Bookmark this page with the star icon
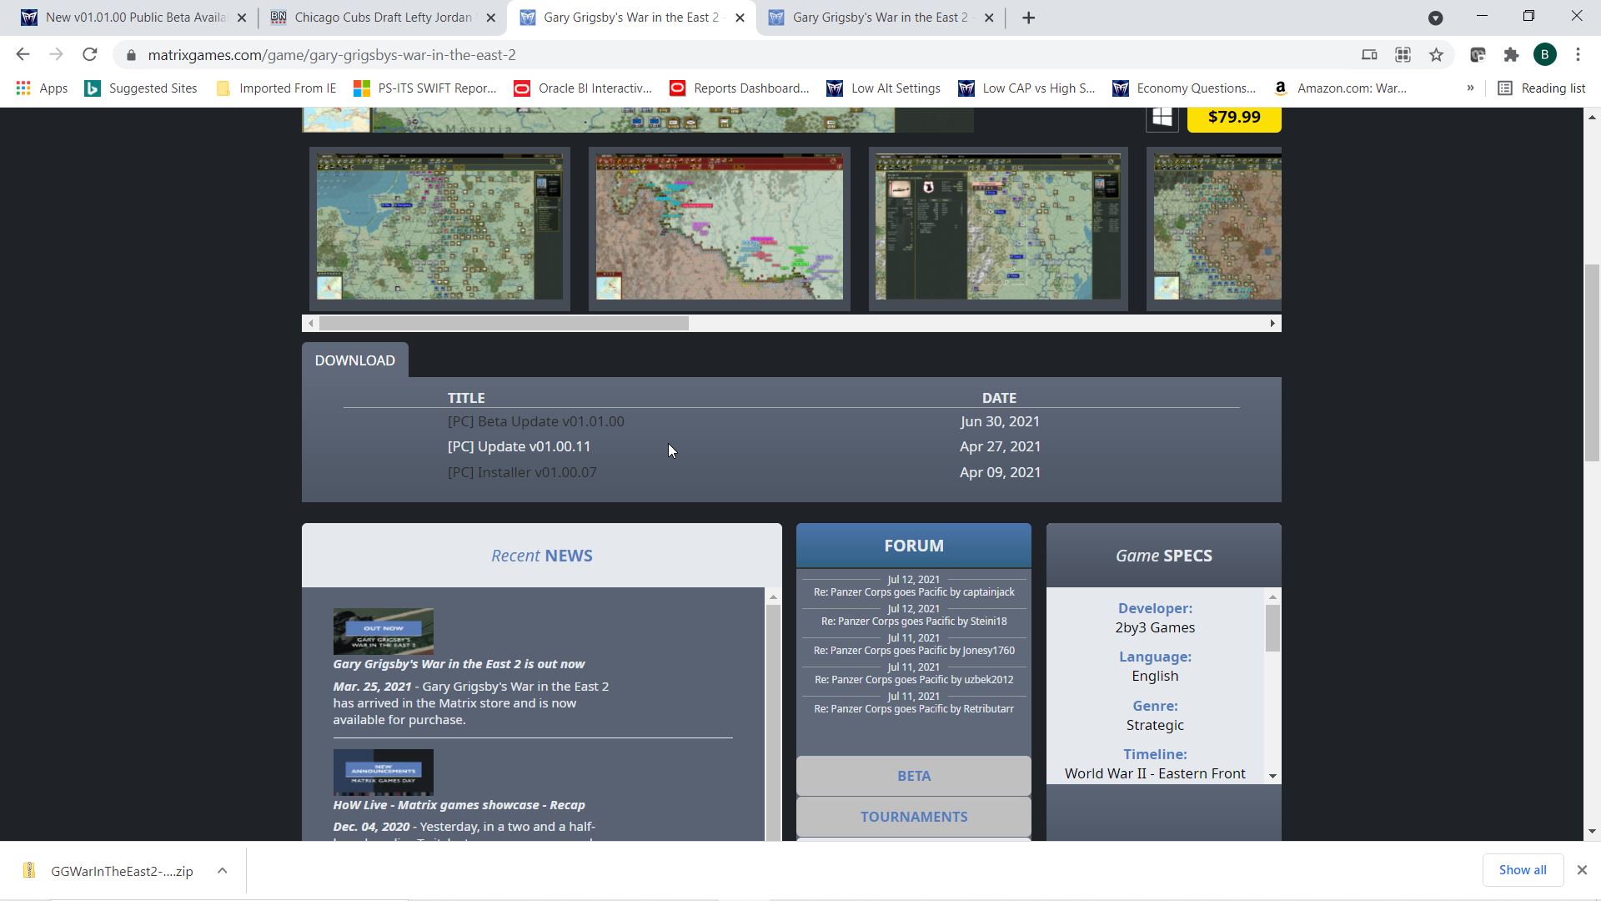The height and width of the screenshot is (901, 1601). (1436, 55)
